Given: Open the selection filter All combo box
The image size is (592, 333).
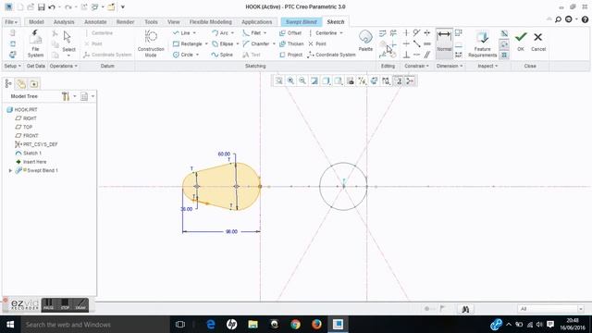Looking at the screenshot, I should [551, 309].
